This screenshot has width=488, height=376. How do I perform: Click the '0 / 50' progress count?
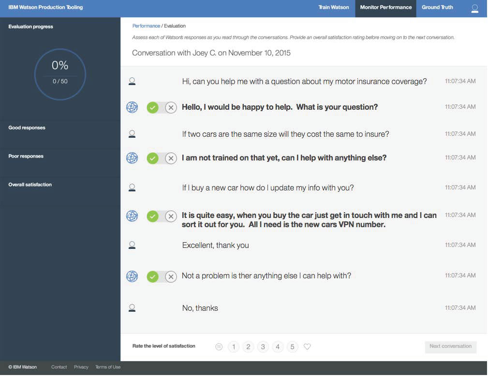(x=60, y=81)
